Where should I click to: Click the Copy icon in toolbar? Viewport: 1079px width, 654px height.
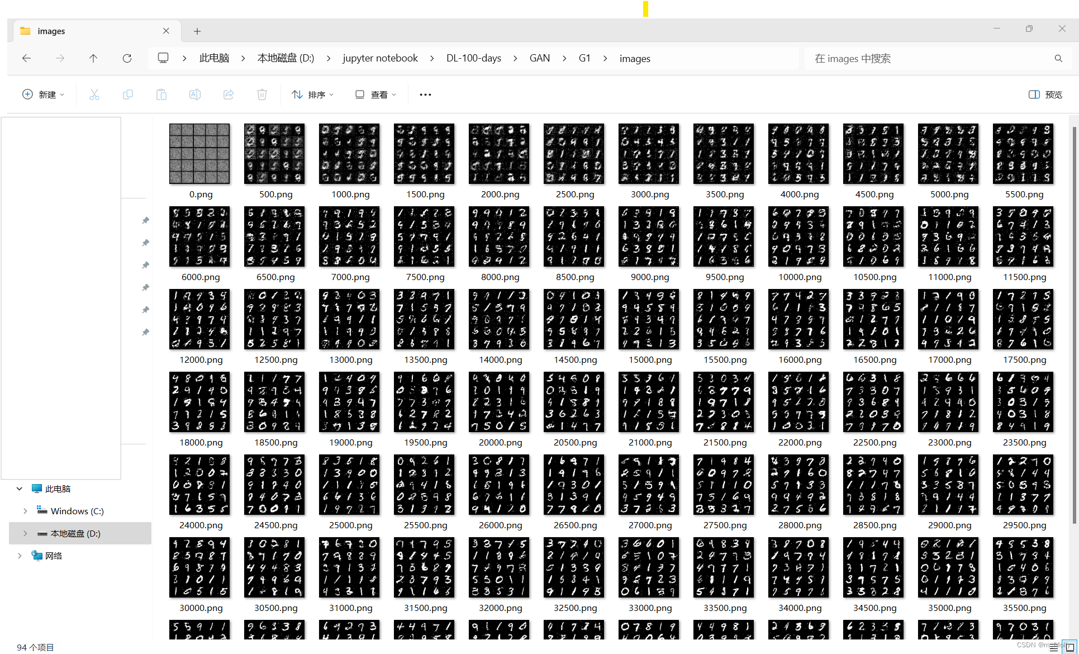pos(128,94)
